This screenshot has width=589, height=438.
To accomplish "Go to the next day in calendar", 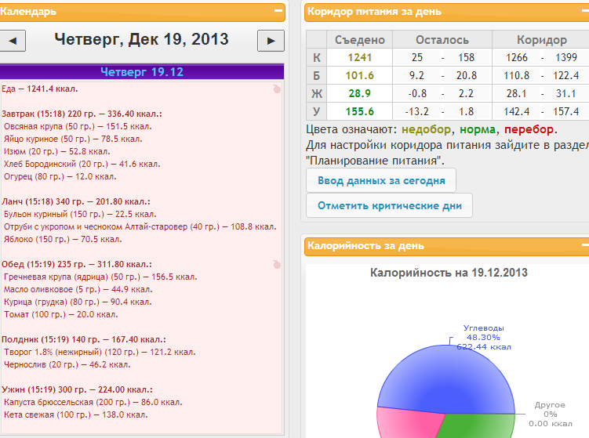I will point(271,41).
